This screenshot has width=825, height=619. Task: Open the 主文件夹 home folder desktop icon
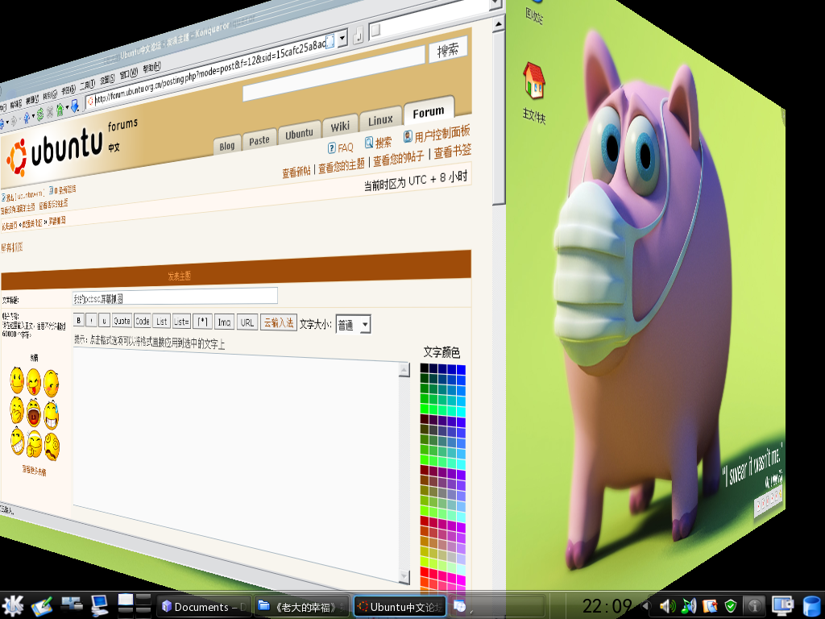pos(534,93)
